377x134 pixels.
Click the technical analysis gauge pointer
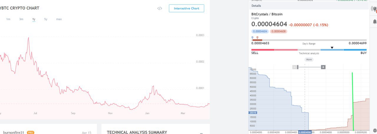[332, 48]
